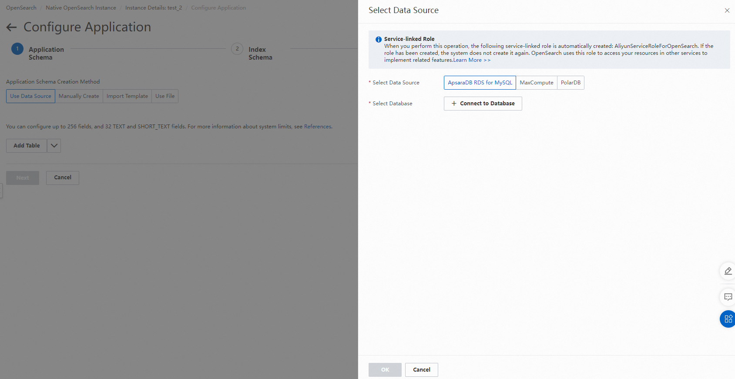
Task: Click the Application Schema Creation Method label
Action: (53, 82)
